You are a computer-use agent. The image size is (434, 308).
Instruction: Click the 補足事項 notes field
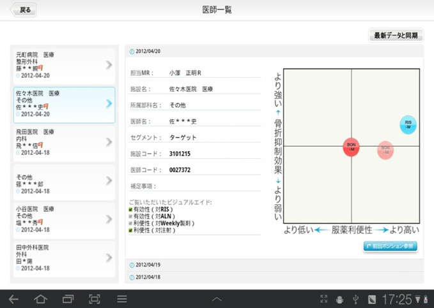[195, 186]
